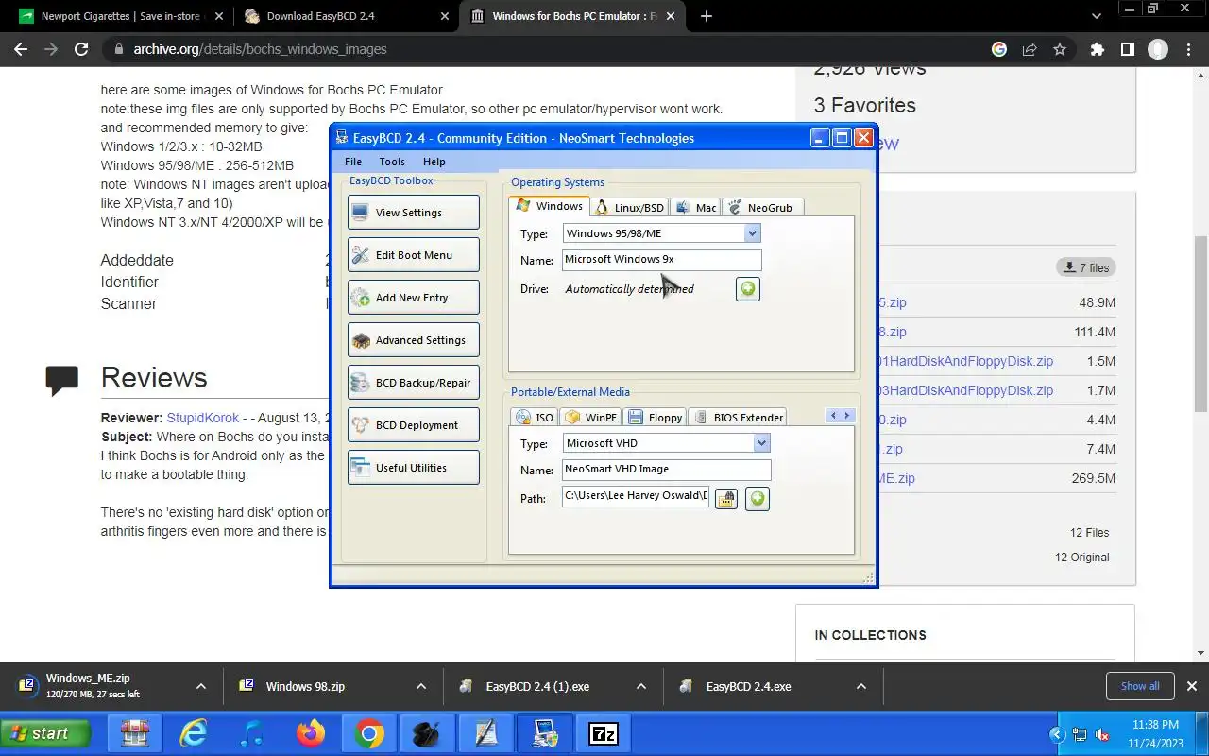This screenshot has width=1209, height=756.
Task: Open Chrome three-dot menu
Action: point(1188,49)
